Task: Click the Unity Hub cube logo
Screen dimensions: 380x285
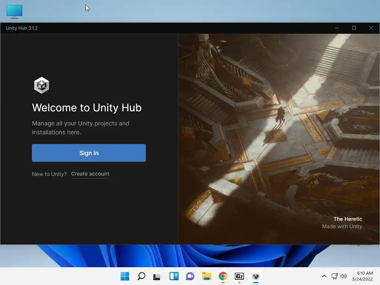Action: (x=42, y=85)
